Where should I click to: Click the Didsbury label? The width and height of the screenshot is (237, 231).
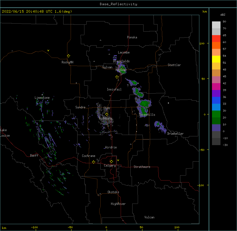105,118
